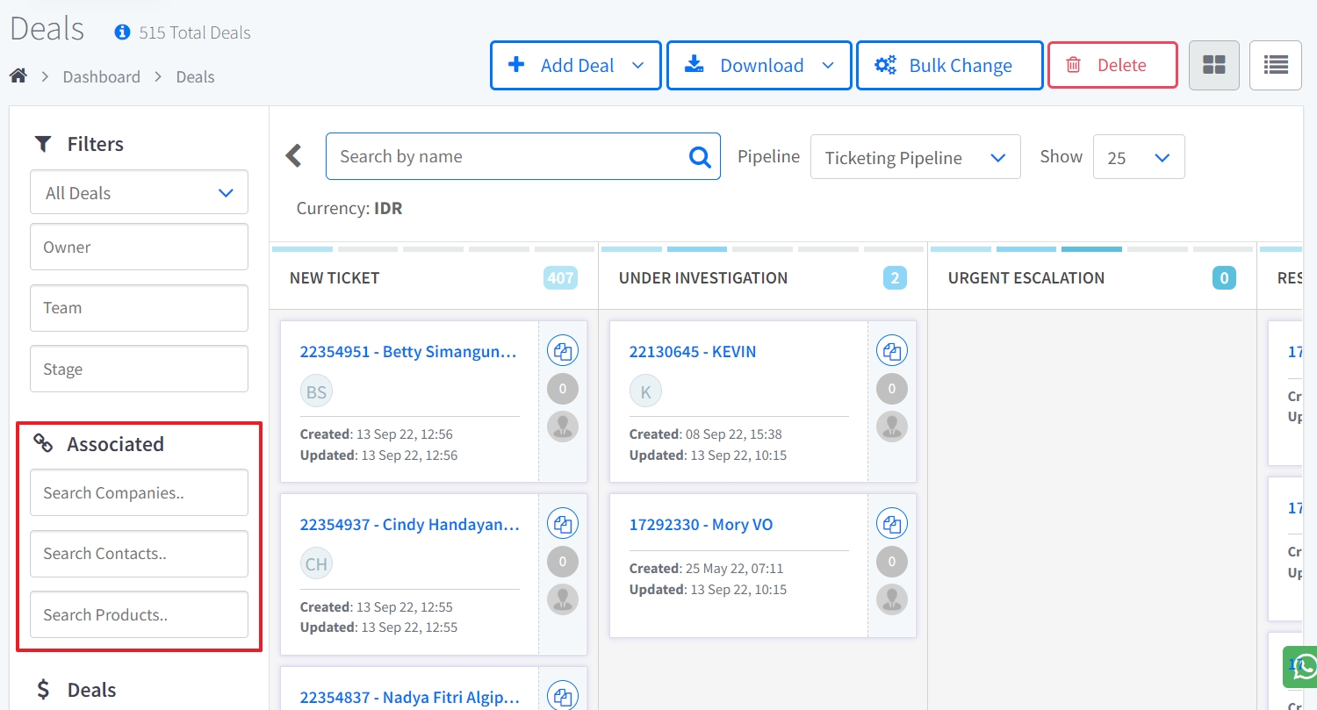Viewport: 1317px width, 710px height.
Task: Click the CH contact initials badge
Action: (317, 564)
